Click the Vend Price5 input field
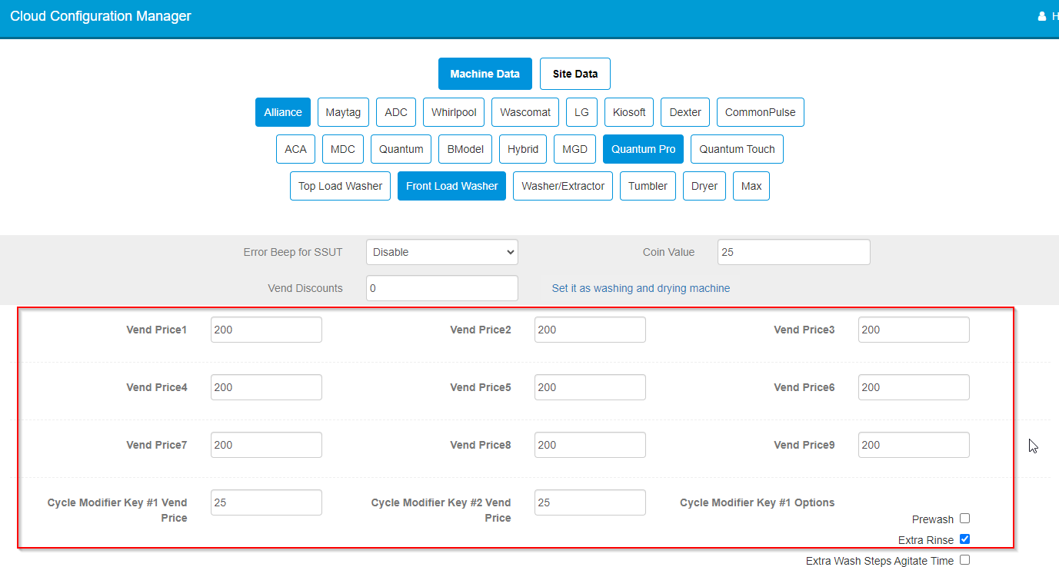The image size is (1059, 567). [x=589, y=386]
